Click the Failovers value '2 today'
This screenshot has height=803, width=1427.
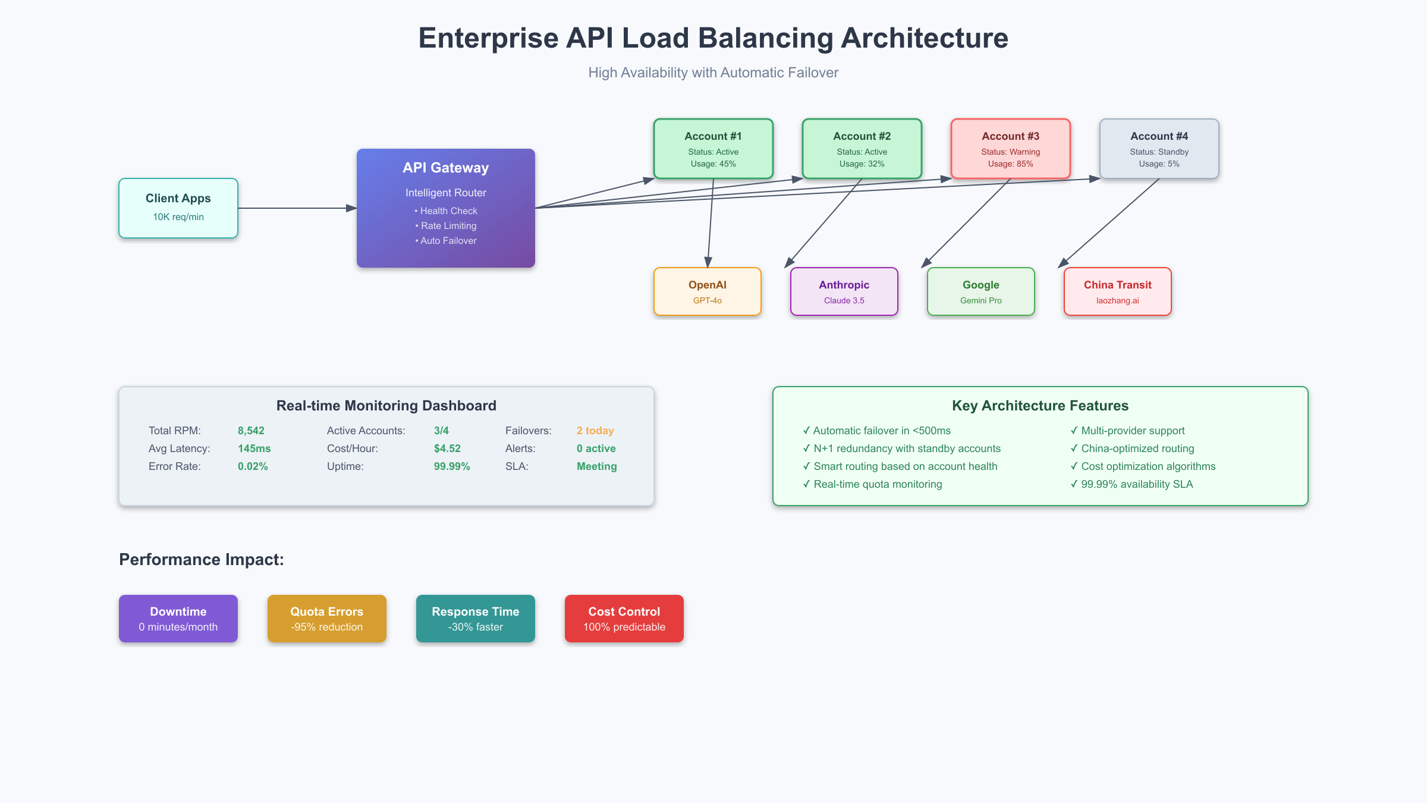tap(595, 431)
